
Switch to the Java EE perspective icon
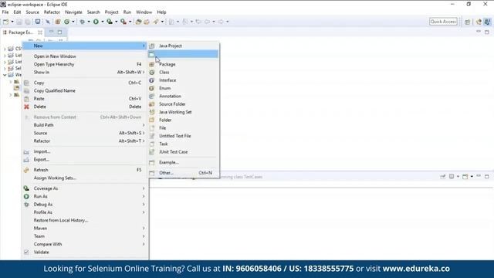(479, 22)
